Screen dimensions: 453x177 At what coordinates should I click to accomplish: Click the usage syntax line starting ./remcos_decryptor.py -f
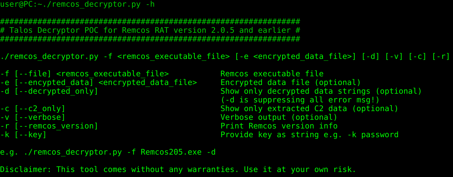224,57
